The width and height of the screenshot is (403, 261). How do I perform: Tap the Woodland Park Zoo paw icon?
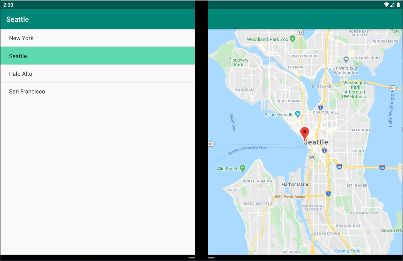[x=293, y=39]
